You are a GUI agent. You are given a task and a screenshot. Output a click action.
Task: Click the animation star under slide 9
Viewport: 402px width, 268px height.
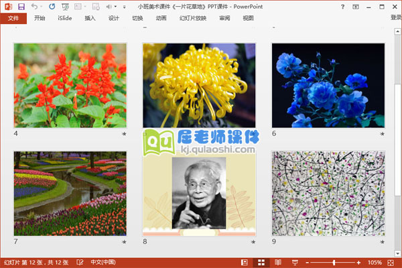point(382,242)
